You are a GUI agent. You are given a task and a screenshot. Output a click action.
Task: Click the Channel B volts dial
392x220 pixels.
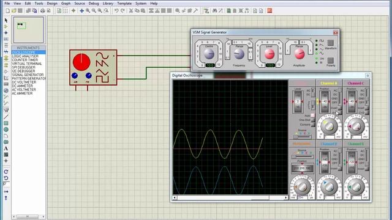pyautogui.click(x=329, y=186)
